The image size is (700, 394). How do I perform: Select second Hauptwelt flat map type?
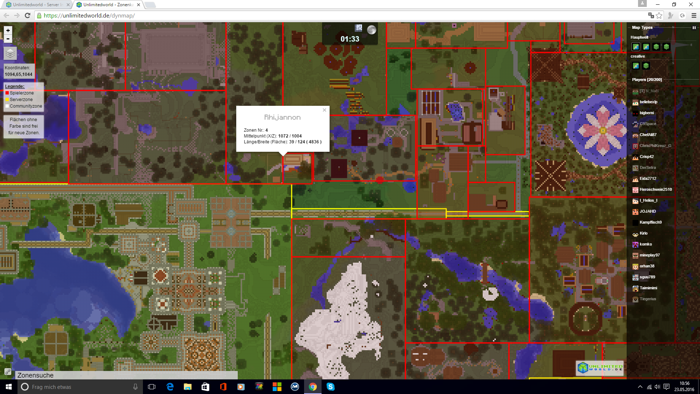point(646,47)
